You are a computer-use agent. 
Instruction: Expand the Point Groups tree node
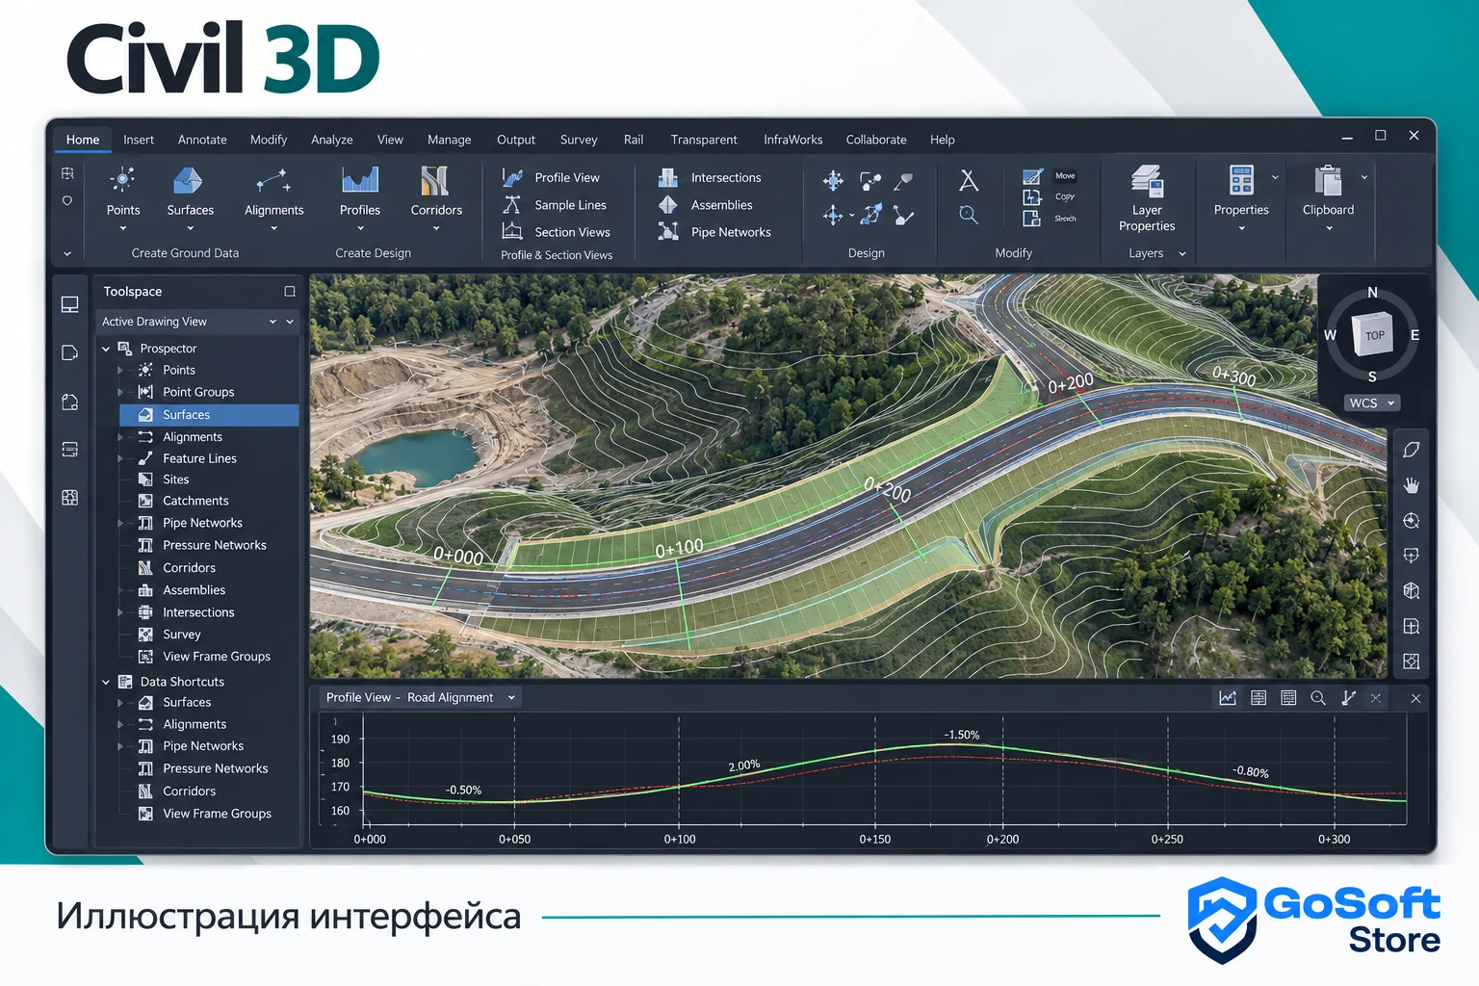[120, 392]
